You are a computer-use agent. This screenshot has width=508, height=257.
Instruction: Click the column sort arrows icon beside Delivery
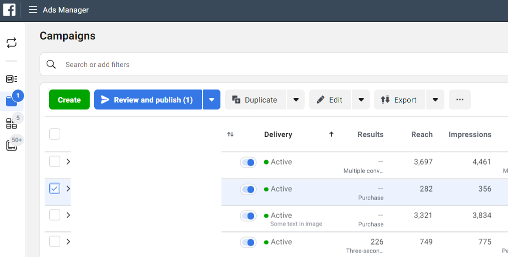click(x=230, y=134)
